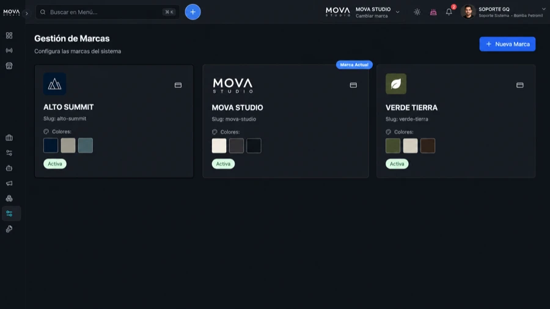The height and width of the screenshot is (309, 550).
Task: Open notifications bell with badge
Action: point(449,12)
